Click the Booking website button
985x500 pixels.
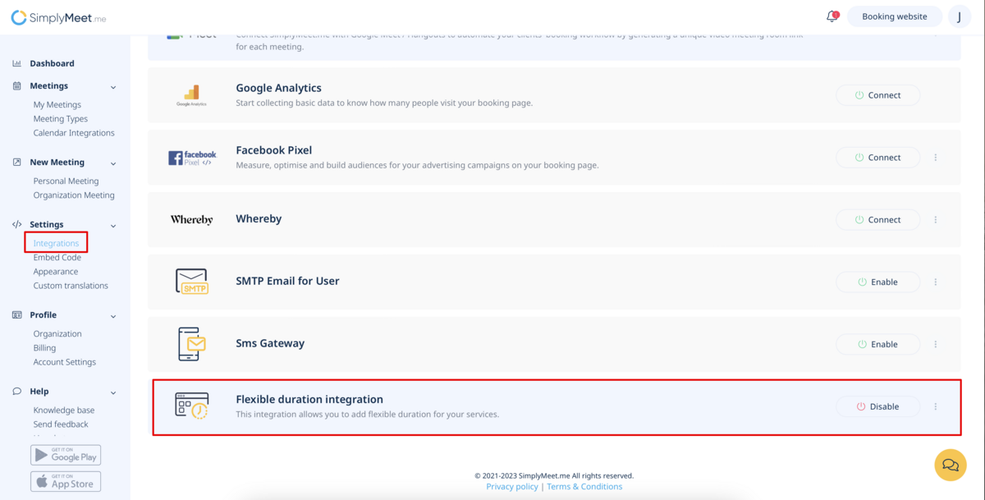coord(894,16)
